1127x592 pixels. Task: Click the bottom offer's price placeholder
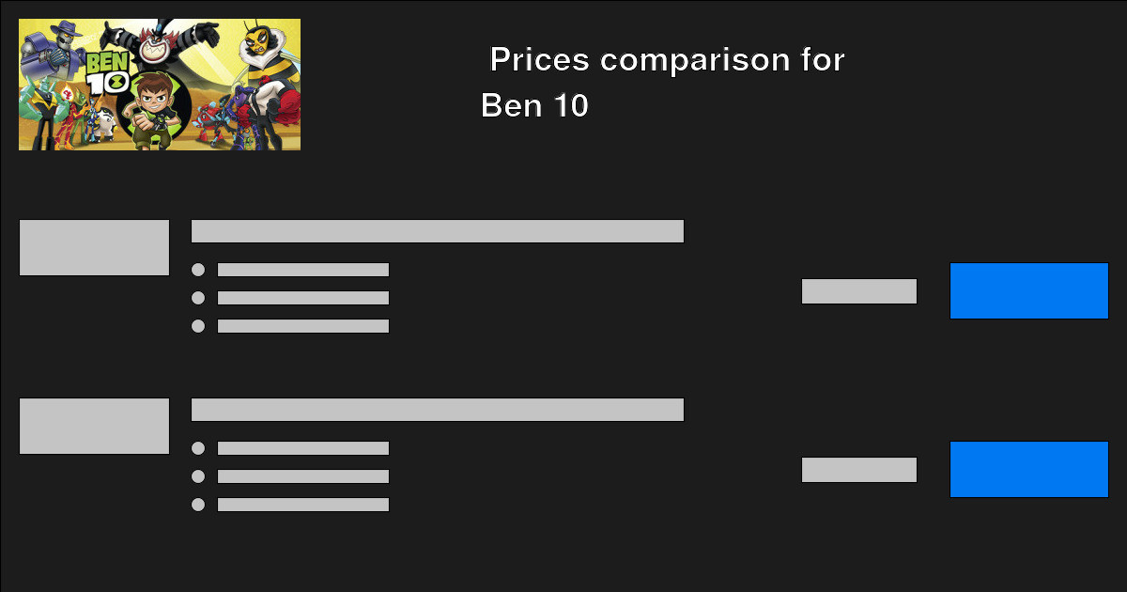pos(859,469)
